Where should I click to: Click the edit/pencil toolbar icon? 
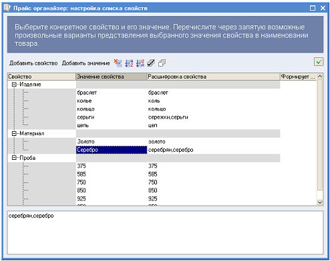coord(151,63)
